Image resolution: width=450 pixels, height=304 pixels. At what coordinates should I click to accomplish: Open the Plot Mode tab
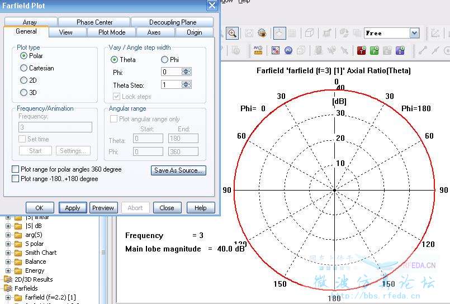(x=112, y=32)
